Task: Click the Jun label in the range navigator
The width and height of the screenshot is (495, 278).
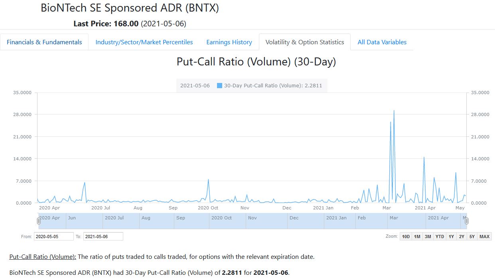Action: (x=72, y=218)
